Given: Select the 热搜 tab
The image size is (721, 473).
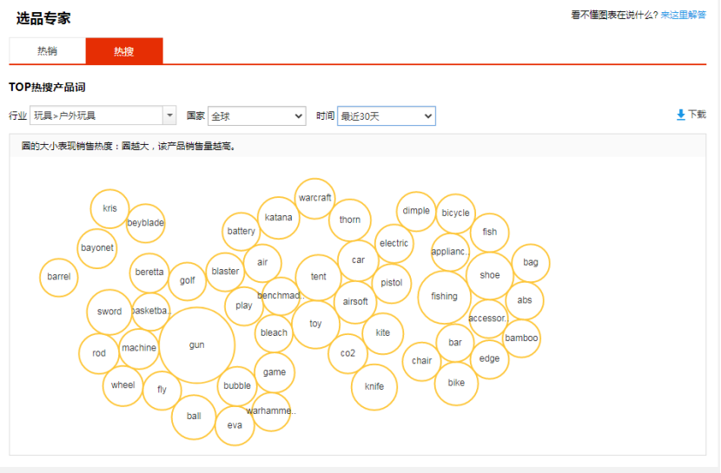Looking at the screenshot, I should click(123, 51).
